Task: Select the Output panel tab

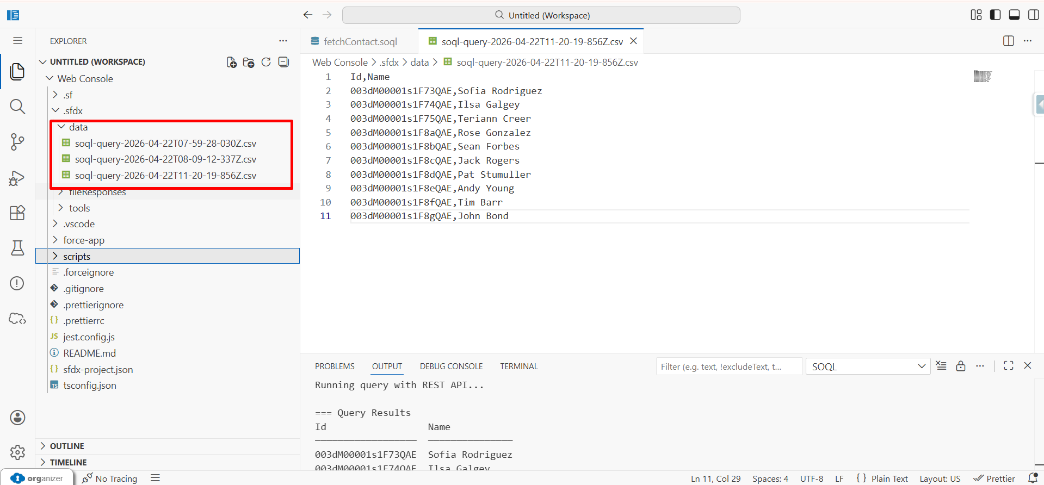Action: pos(387,366)
